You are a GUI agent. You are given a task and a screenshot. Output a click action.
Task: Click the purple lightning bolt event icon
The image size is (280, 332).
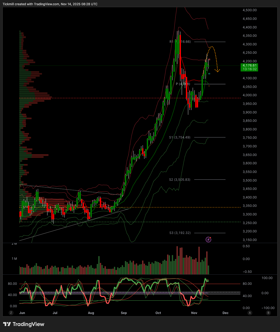208,239
